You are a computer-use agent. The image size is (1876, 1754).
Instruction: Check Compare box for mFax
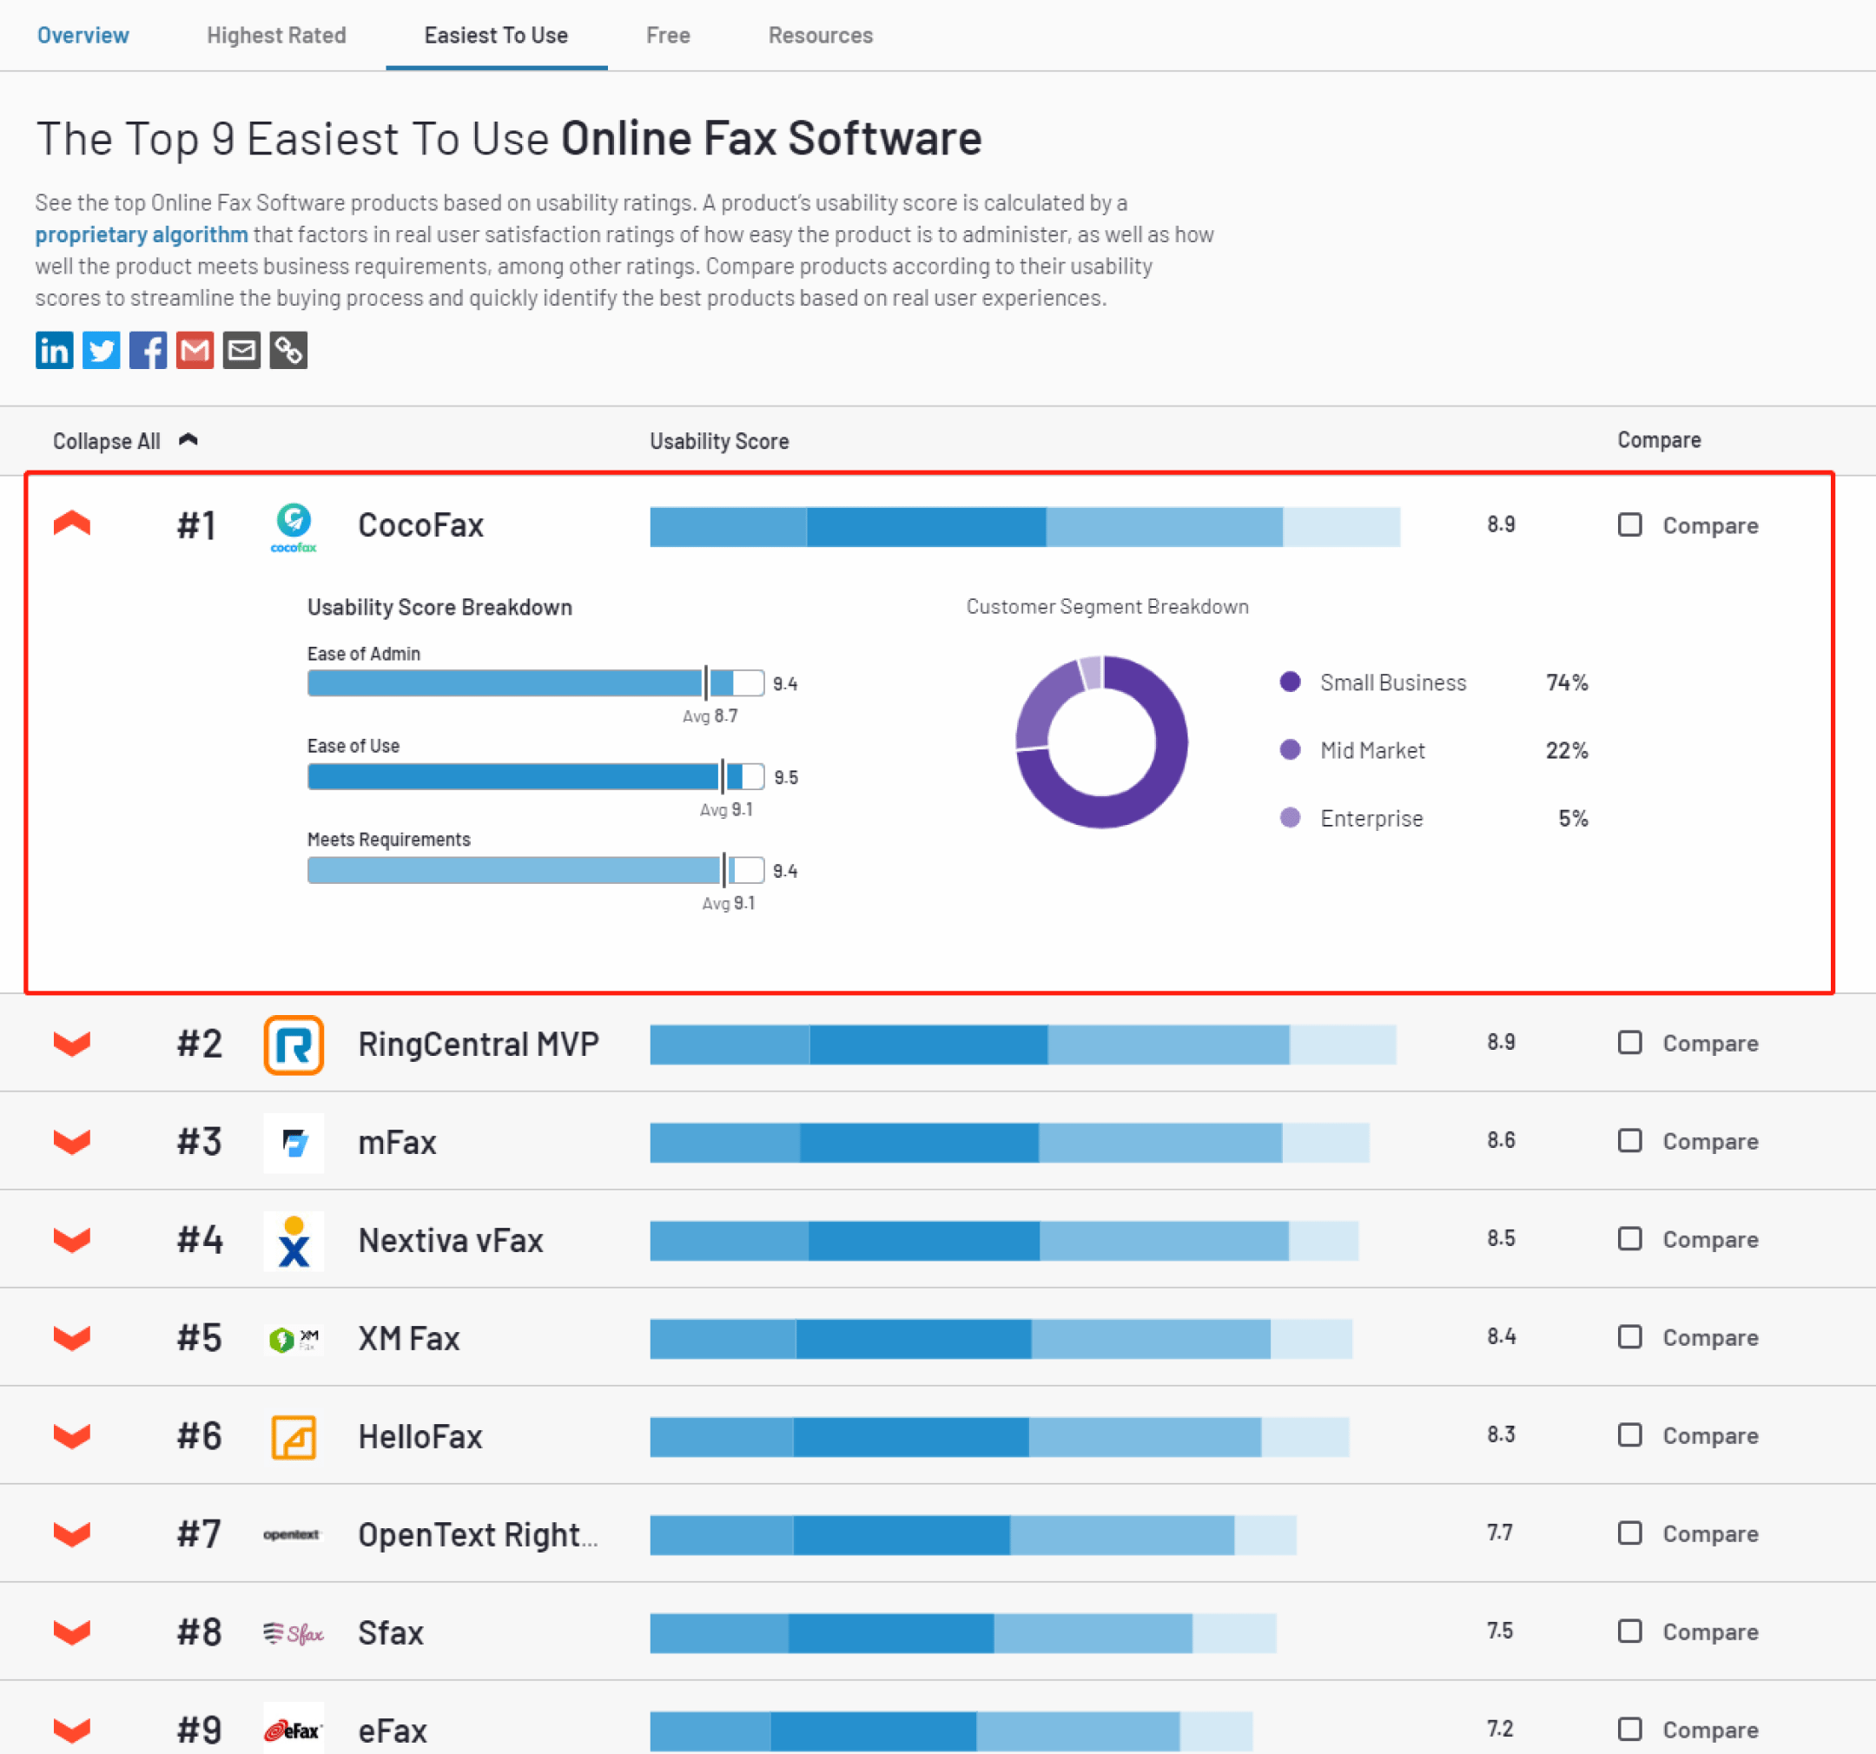pyautogui.click(x=1629, y=1141)
